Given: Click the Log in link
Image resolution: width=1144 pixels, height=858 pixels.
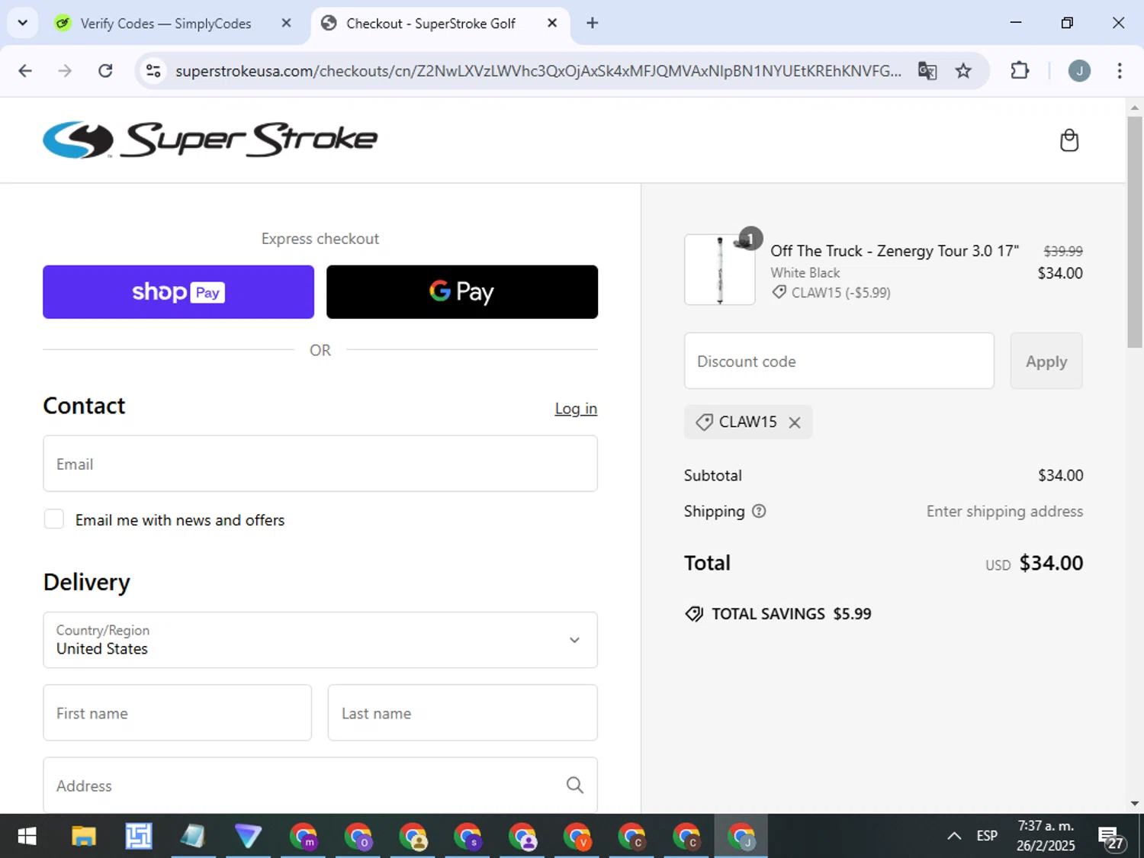Looking at the screenshot, I should click(576, 409).
